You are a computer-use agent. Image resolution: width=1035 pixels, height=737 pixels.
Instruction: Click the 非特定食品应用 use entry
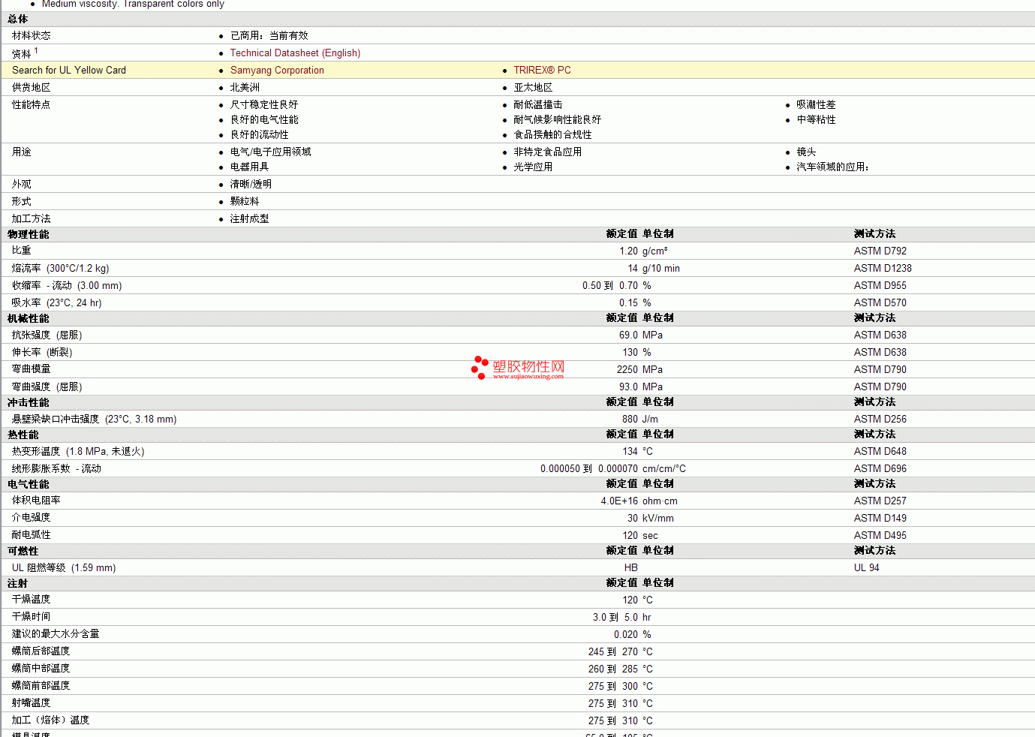coord(548,152)
